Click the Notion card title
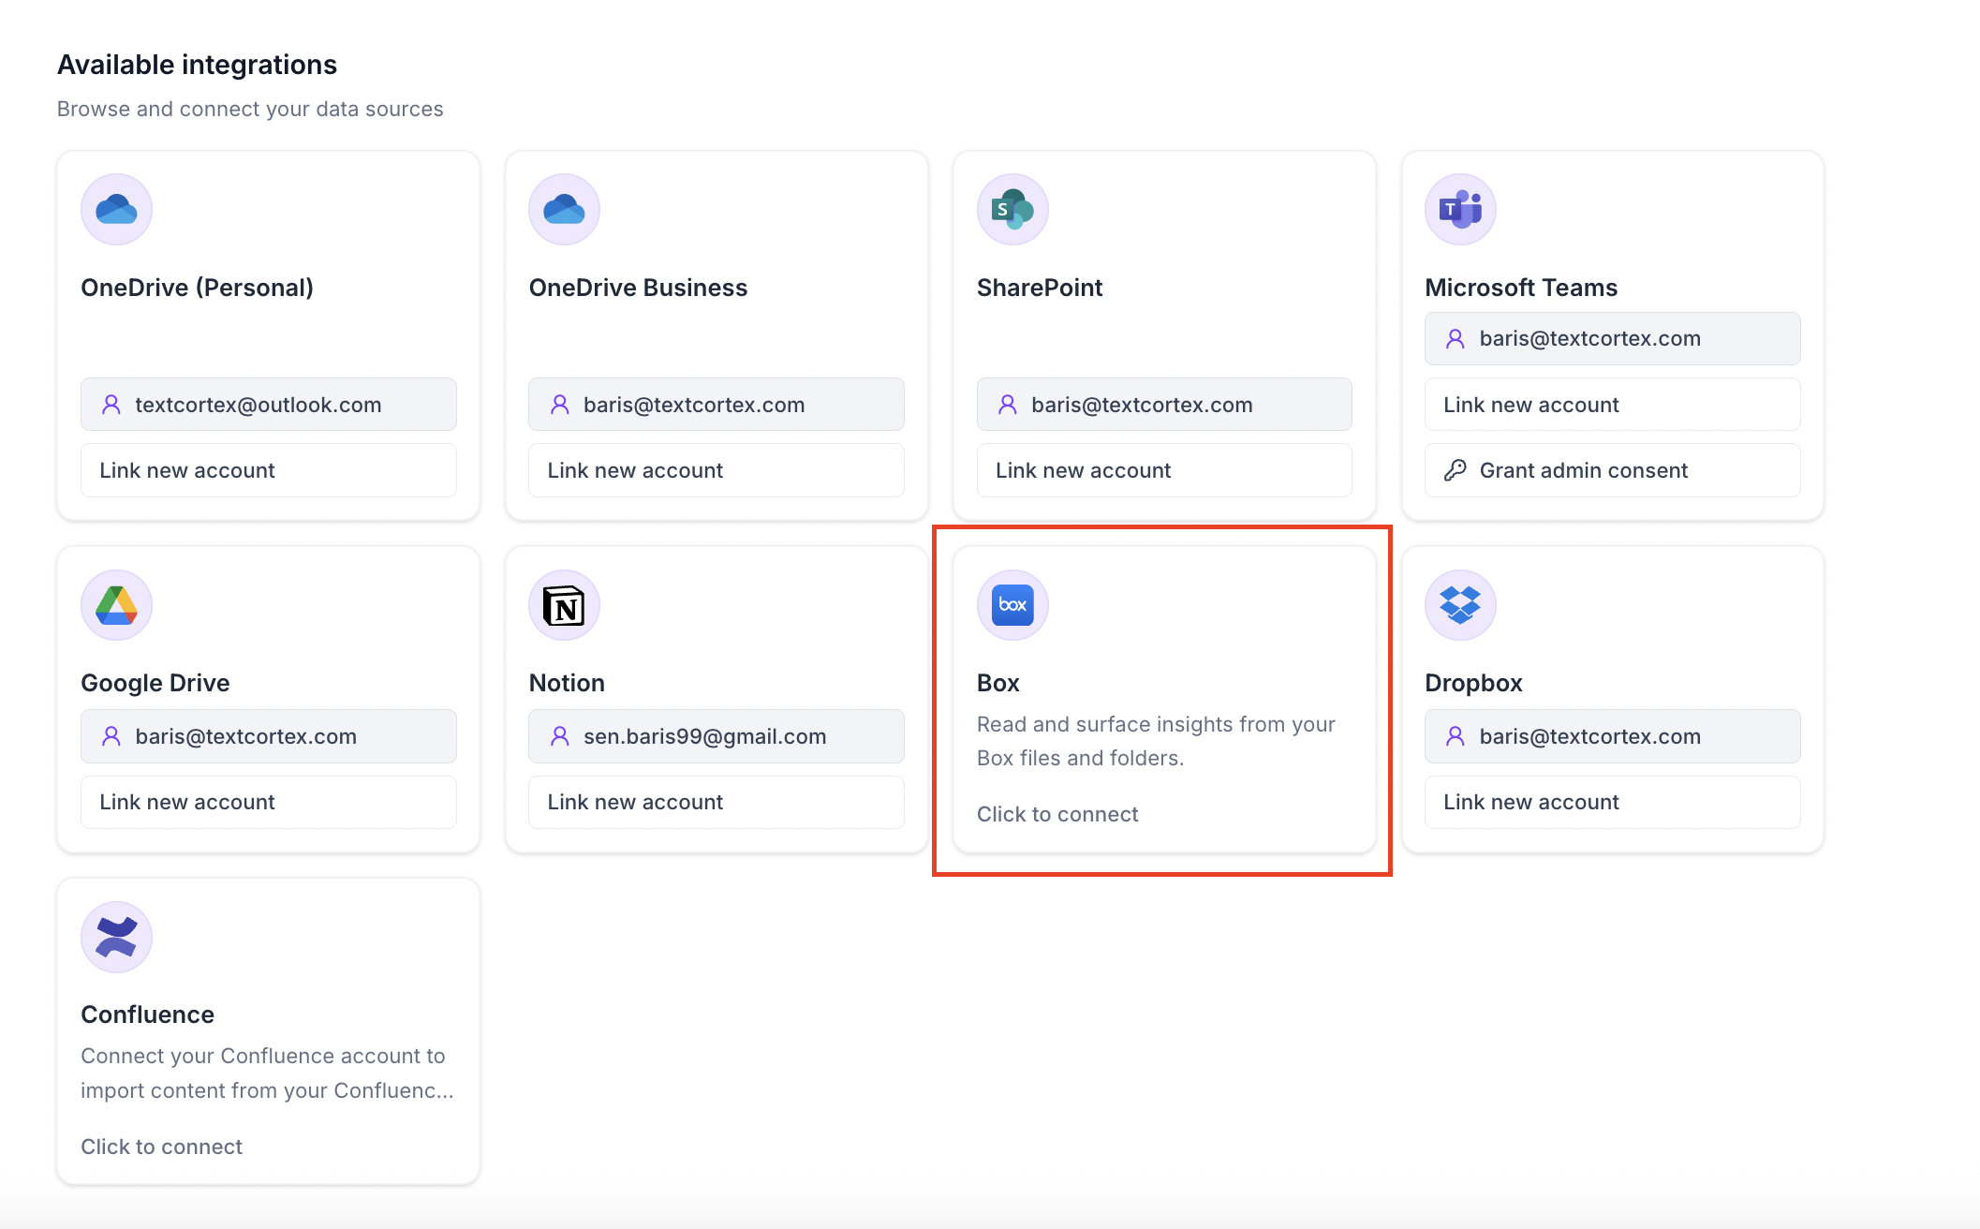Screen dimensions: 1980x1229 pyautogui.click(x=567, y=683)
